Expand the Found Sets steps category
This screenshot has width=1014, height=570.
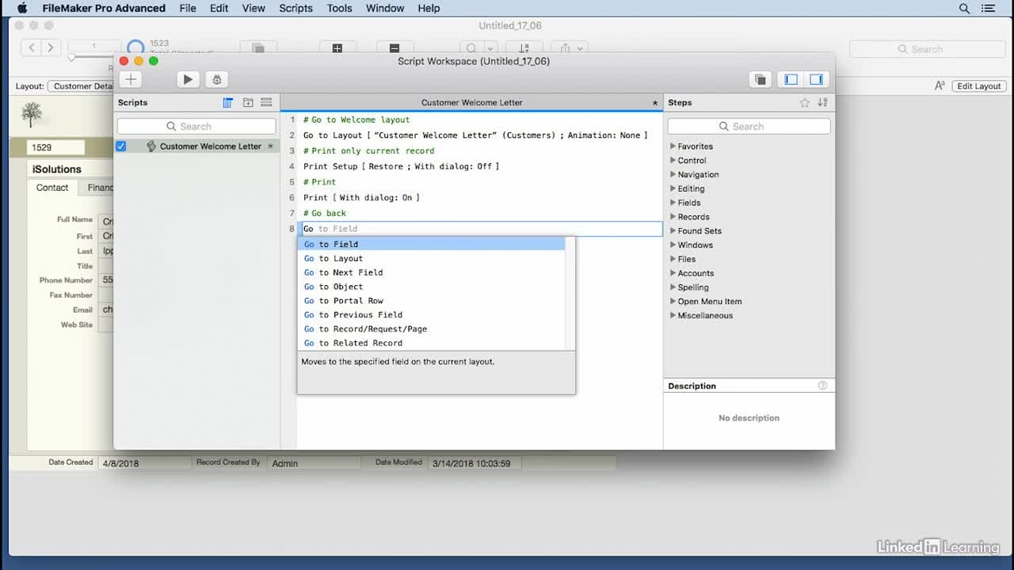(x=673, y=231)
